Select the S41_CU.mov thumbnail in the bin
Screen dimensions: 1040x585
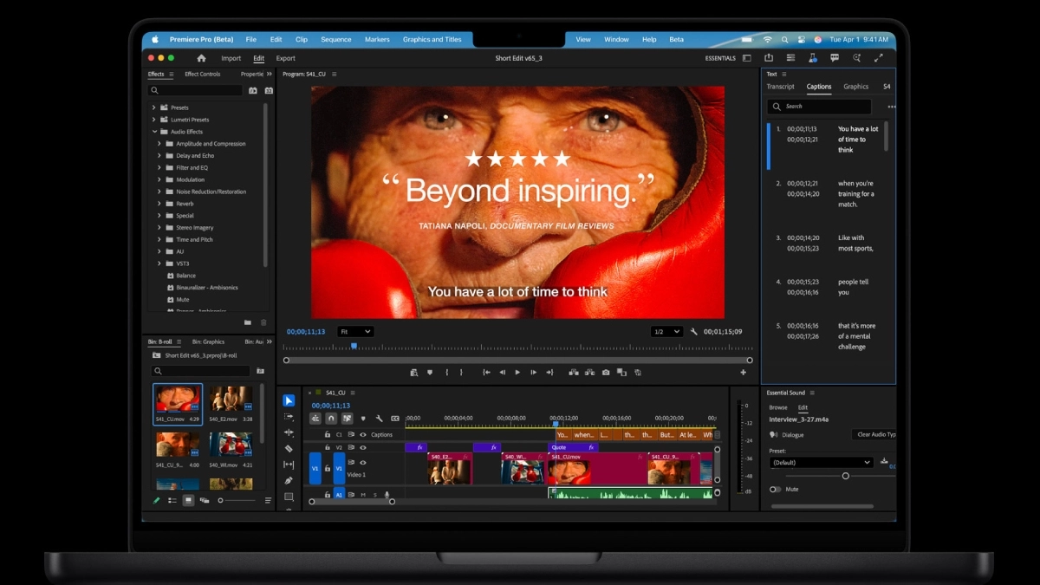click(x=178, y=399)
